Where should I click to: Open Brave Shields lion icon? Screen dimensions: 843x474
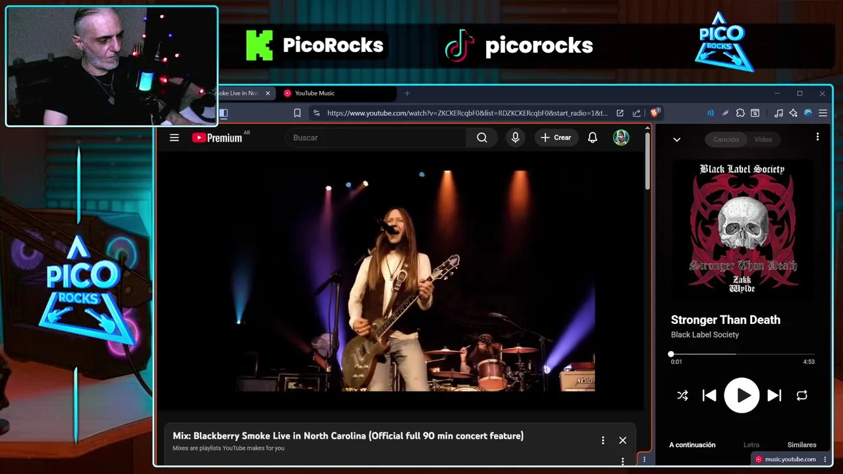[655, 113]
